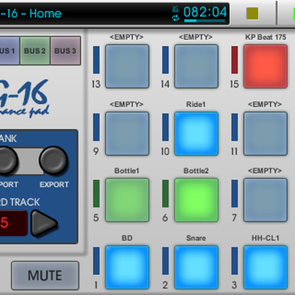Viewport: 295px width, 295px height.
Task: Switch to BUS 3 tab
Action: (65, 51)
